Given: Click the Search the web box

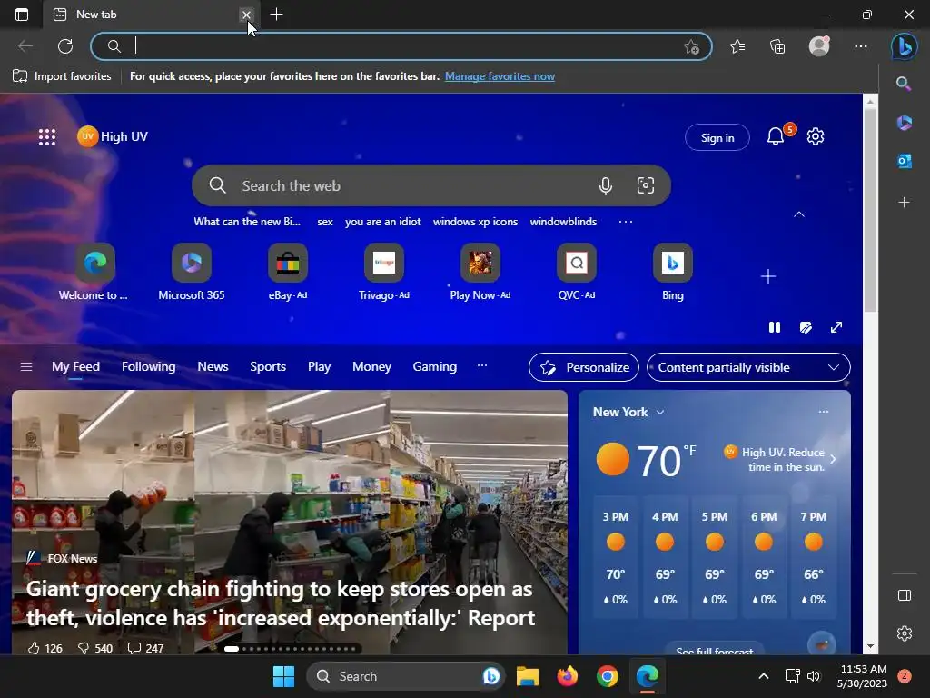Looking at the screenshot, I should coord(431,185).
